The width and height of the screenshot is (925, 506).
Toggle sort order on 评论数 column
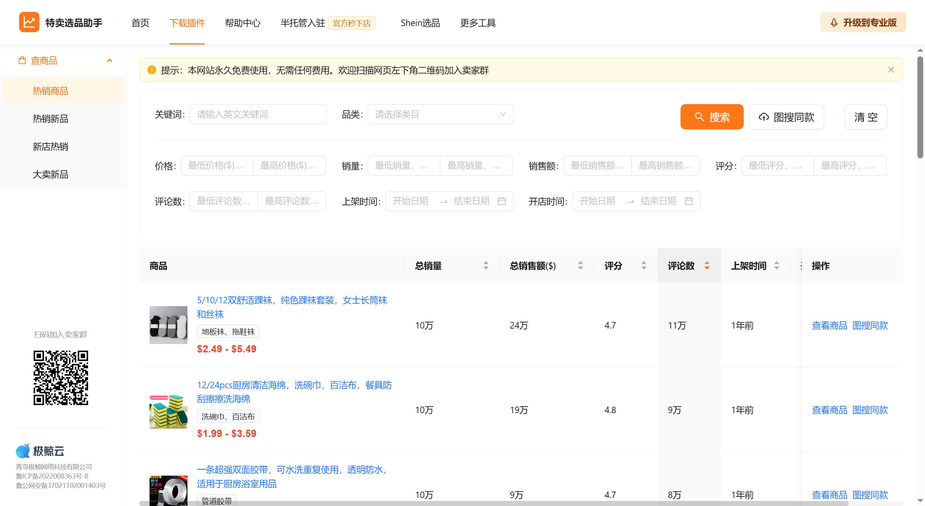(x=707, y=266)
